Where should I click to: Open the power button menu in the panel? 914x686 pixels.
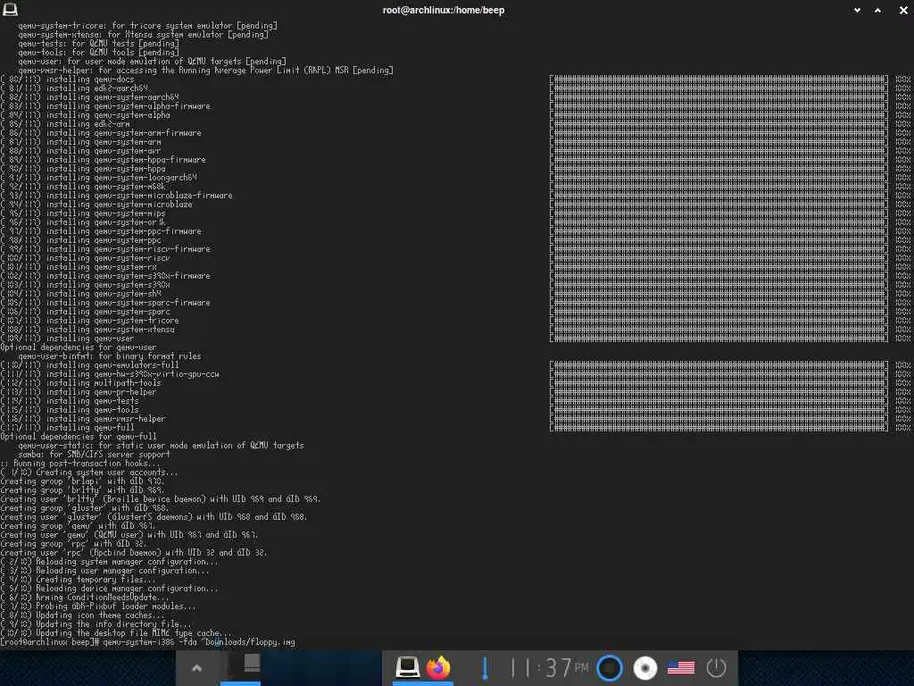pos(716,667)
